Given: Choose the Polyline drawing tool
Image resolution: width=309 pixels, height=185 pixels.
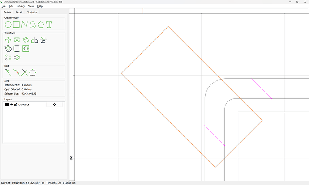Looking at the screenshot, I should click(25, 25).
